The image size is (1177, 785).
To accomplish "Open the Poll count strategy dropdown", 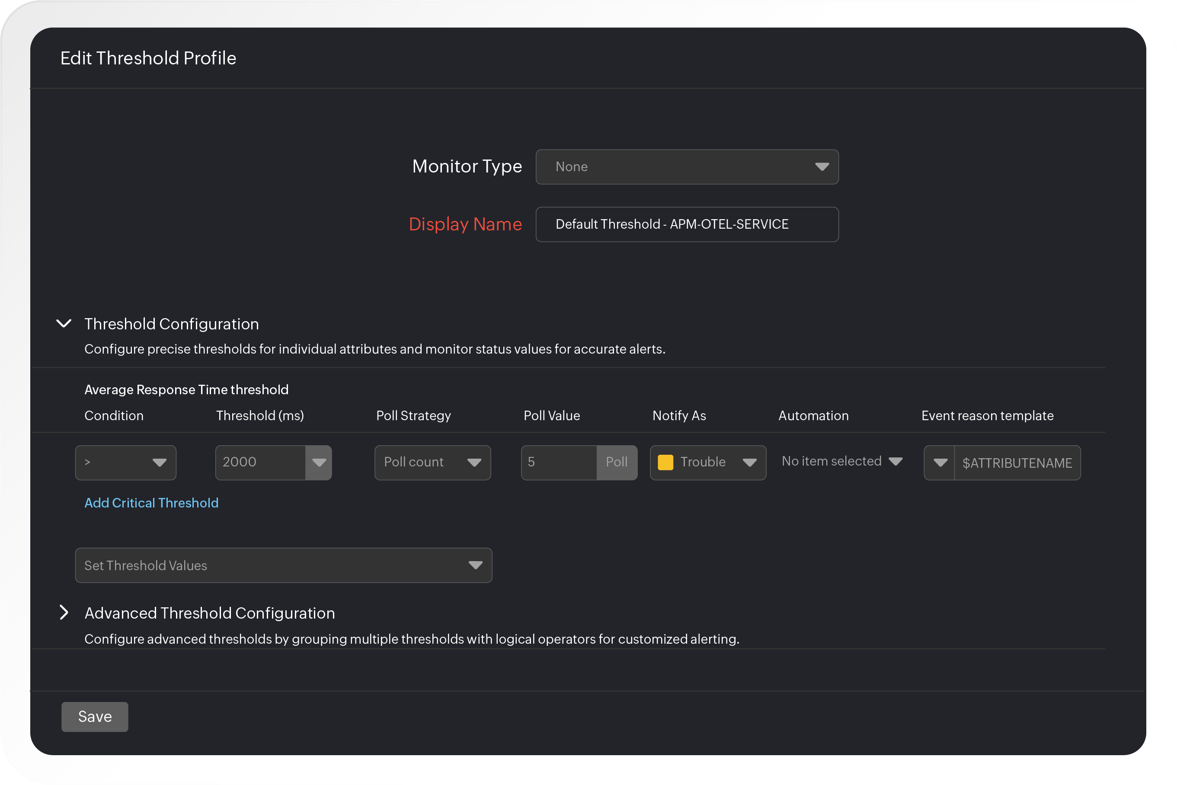I will click(432, 463).
